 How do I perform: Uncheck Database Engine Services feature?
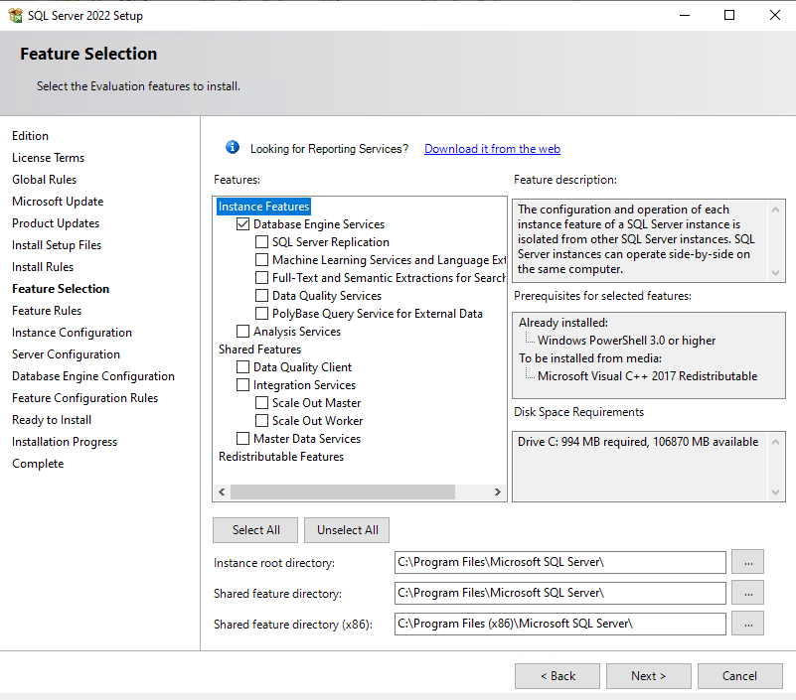242,224
